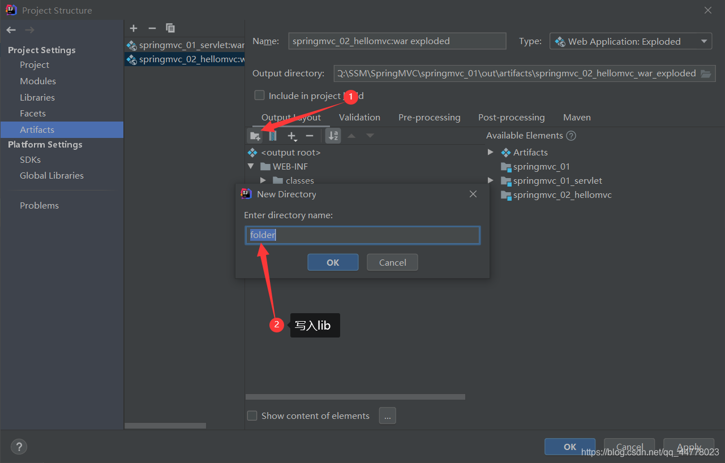
Task: Remove selected artifact with minus icon
Action: pyautogui.click(x=152, y=28)
